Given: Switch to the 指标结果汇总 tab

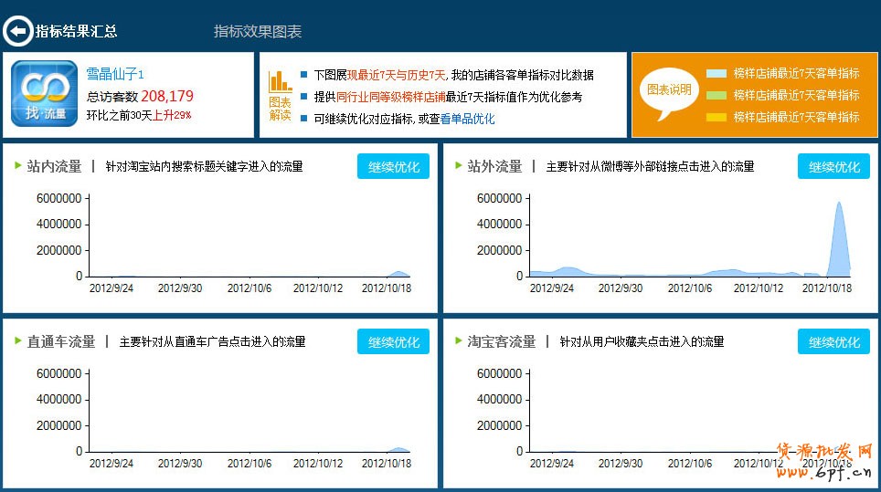Looking at the screenshot, I should click(x=77, y=31).
